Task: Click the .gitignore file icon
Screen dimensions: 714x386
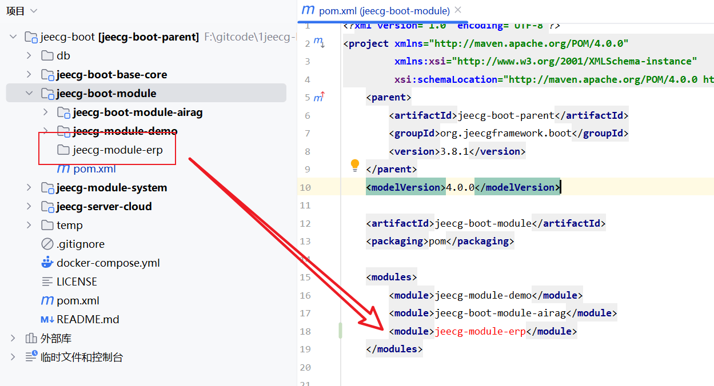Action: tap(47, 244)
